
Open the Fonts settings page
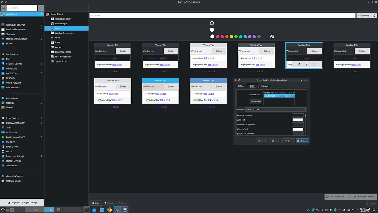tap(58, 38)
